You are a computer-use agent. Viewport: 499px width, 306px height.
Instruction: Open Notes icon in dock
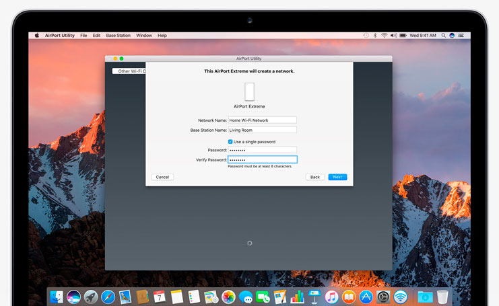(x=177, y=297)
